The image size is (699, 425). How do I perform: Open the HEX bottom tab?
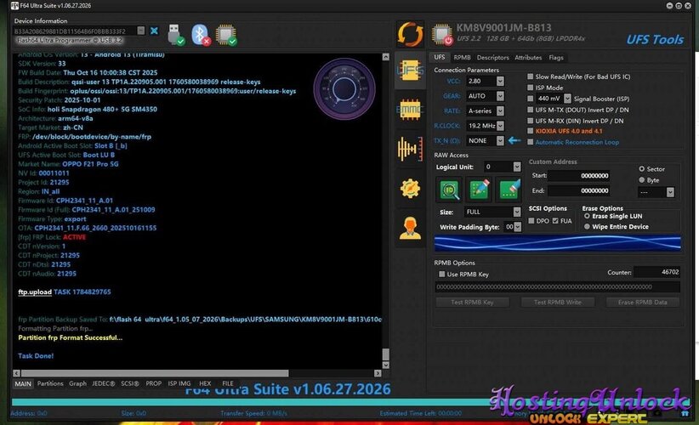tap(205, 383)
